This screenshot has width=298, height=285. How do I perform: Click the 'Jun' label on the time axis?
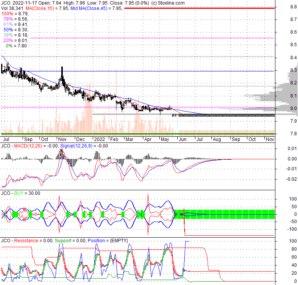(182, 139)
